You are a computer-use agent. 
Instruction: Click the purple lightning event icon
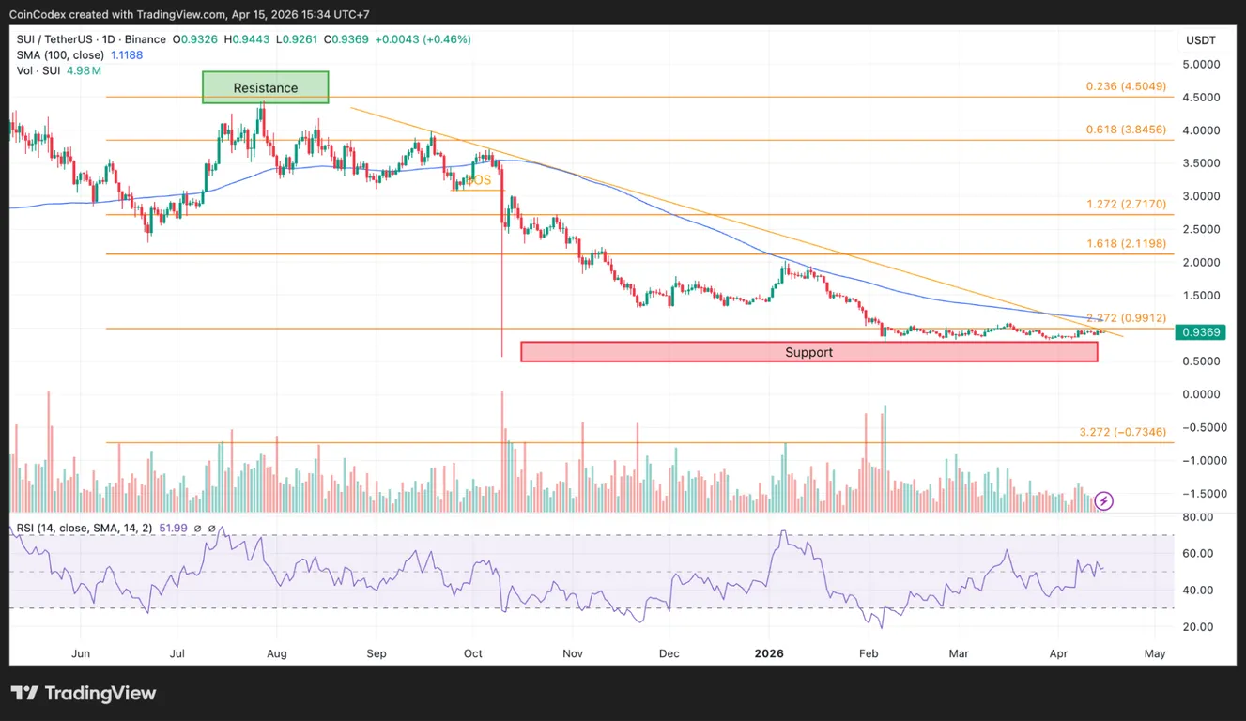[1104, 500]
